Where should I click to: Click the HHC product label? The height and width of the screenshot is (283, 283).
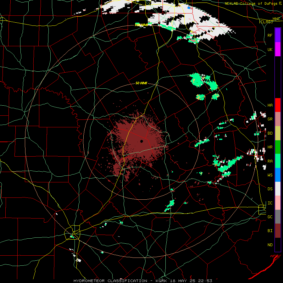(276, 19)
